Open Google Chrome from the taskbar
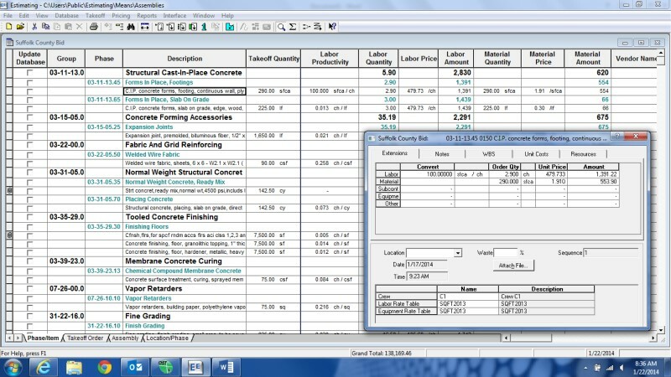 104,366
